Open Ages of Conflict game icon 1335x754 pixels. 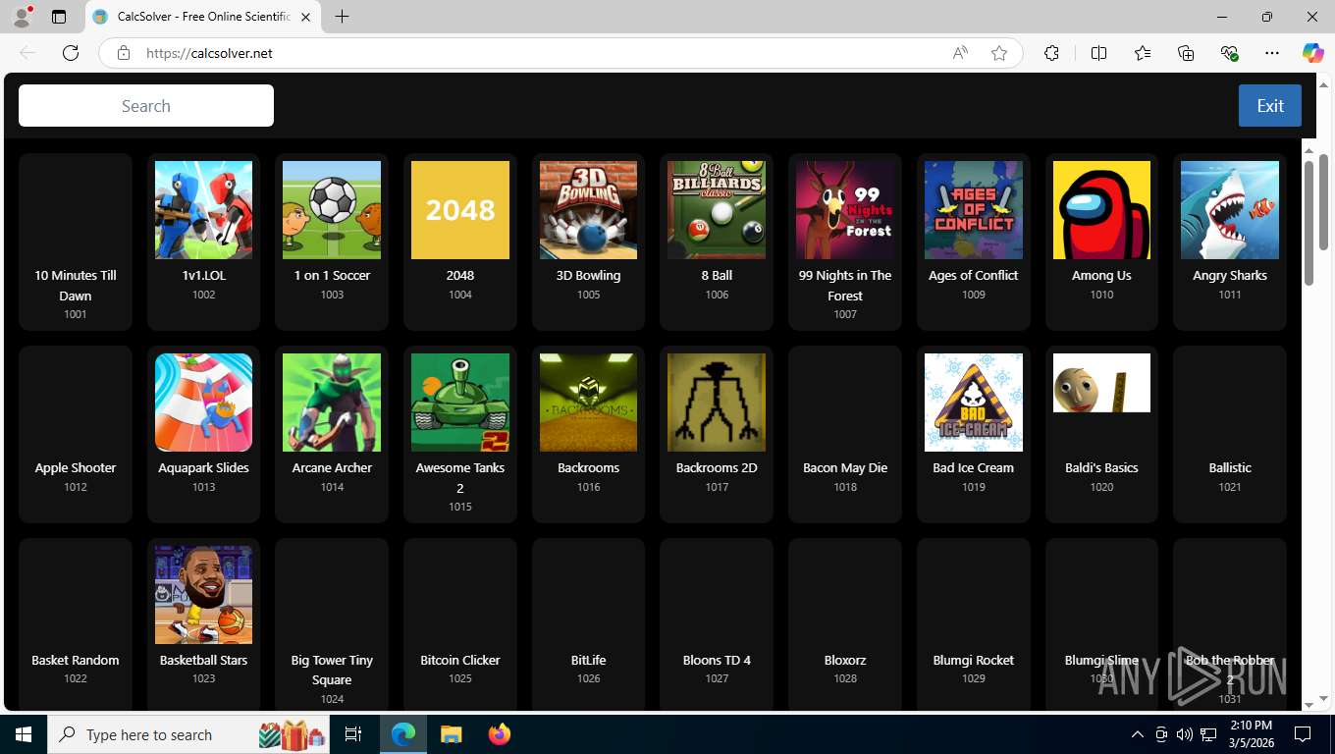[974, 210]
